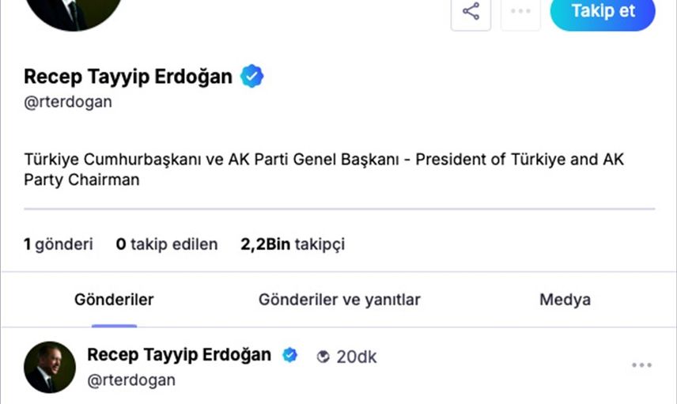Click the @rterdogan handle under the profile name
The height and width of the screenshot is (404, 677).
[x=68, y=102]
